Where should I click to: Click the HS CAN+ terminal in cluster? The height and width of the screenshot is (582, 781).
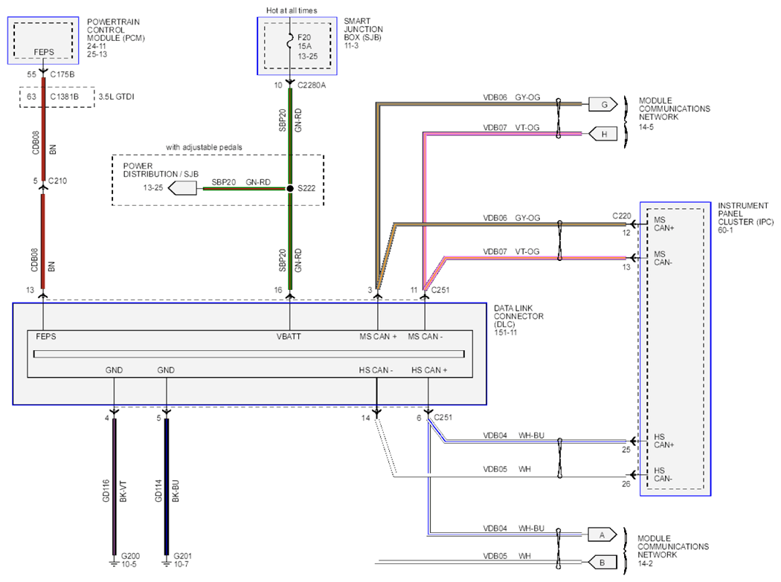tap(663, 441)
